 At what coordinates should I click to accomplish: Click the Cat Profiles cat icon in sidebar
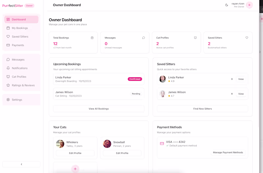[x=8, y=77]
